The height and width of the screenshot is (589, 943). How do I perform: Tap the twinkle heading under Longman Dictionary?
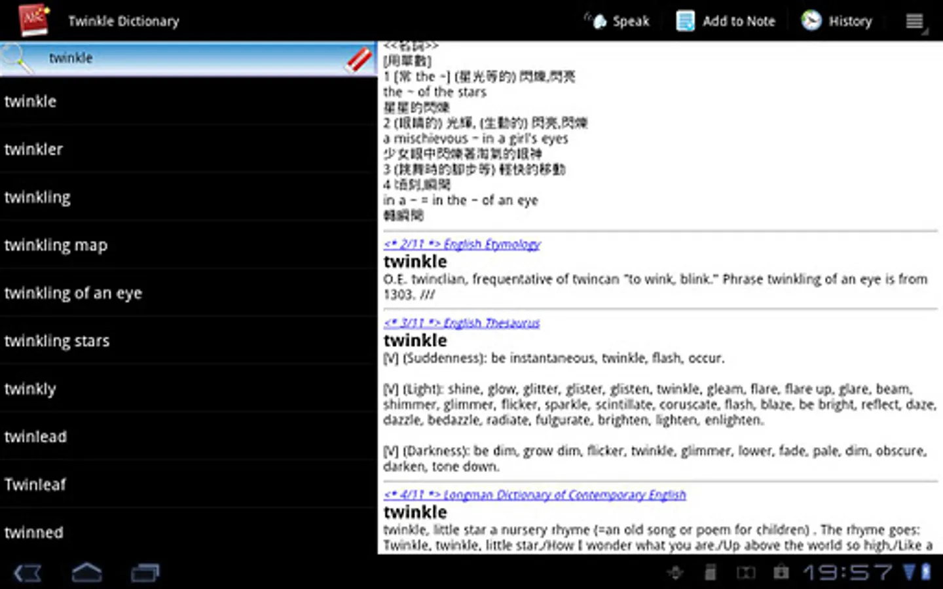pos(415,512)
